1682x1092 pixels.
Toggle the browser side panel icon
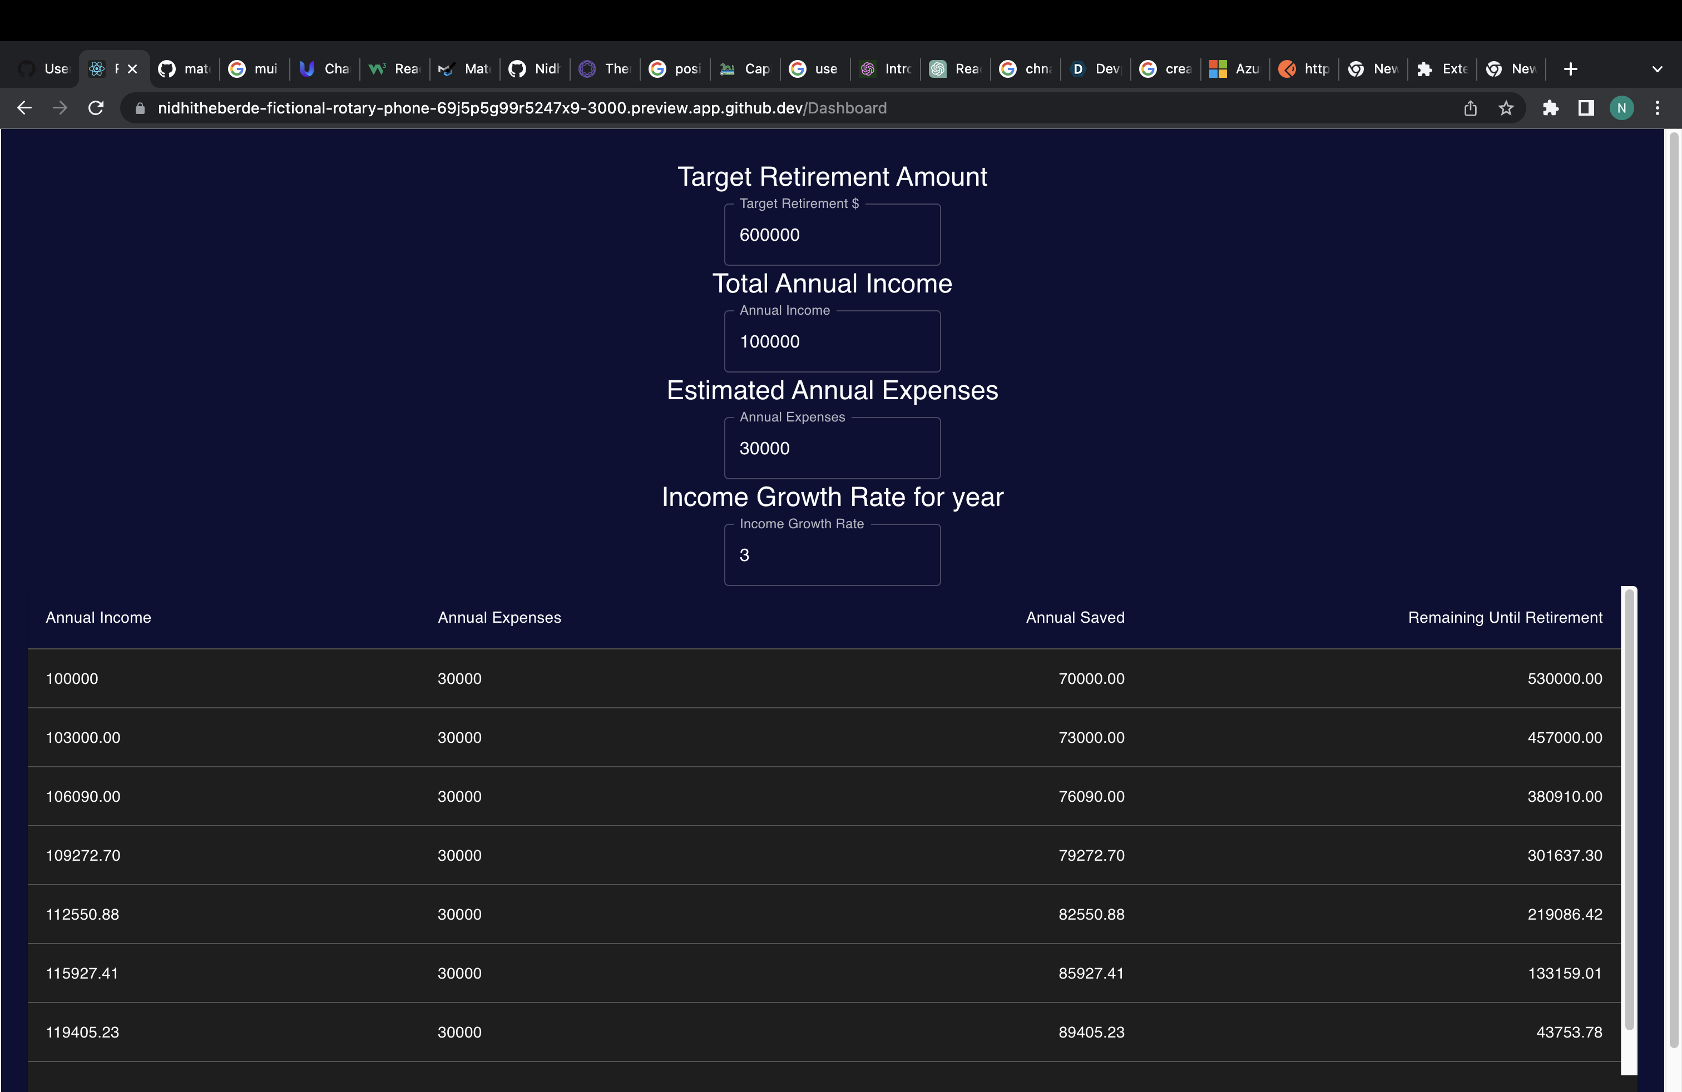coord(1586,108)
